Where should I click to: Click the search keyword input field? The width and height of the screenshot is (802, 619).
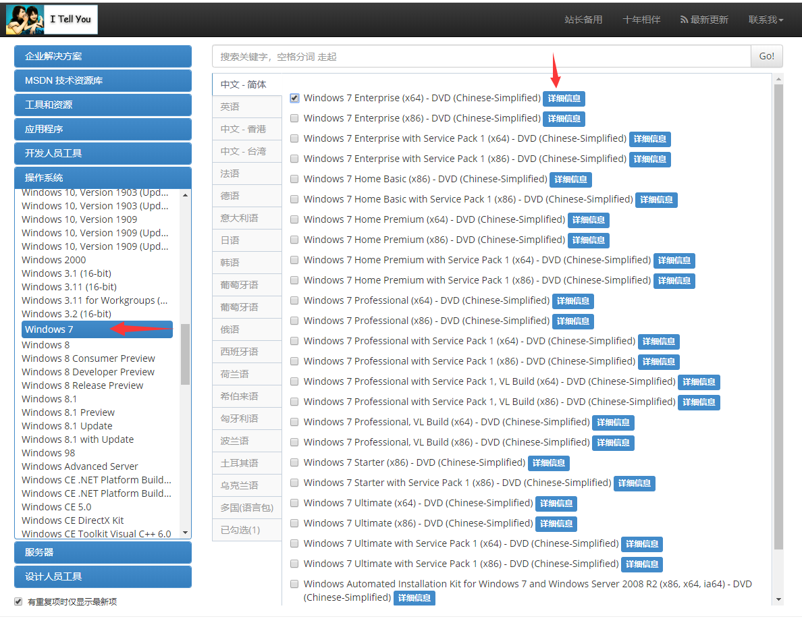point(481,56)
